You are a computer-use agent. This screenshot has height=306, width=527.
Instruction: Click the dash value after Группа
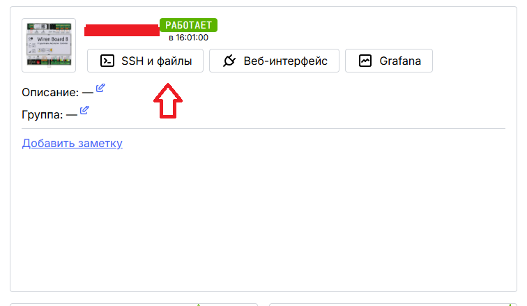[x=72, y=115]
